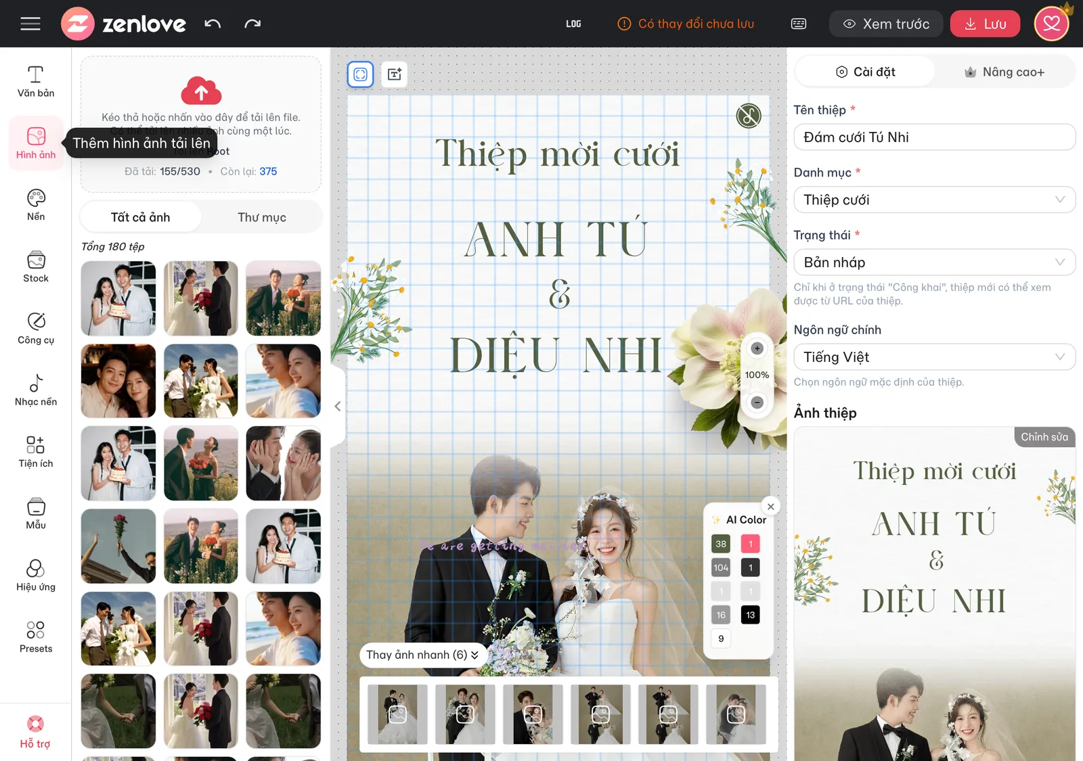Image resolution: width=1083 pixels, height=761 pixels.
Task: Open the keyboard shortcuts icon
Action: [799, 24]
